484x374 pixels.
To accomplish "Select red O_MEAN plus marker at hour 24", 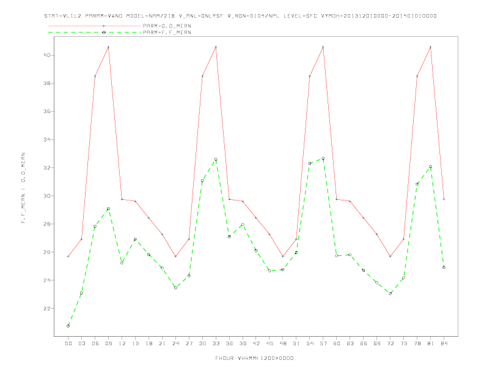I will click(x=175, y=257).
